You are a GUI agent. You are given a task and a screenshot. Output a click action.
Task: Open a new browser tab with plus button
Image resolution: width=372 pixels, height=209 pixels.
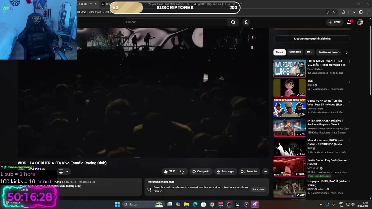tap(241, 4)
